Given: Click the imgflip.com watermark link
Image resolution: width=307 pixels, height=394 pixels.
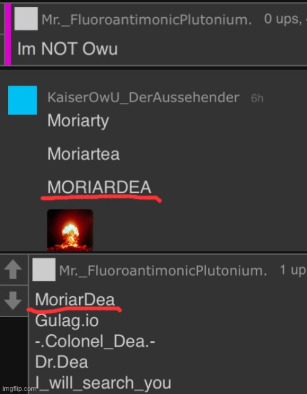Looking at the screenshot, I should pyautogui.click(x=19, y=389).
